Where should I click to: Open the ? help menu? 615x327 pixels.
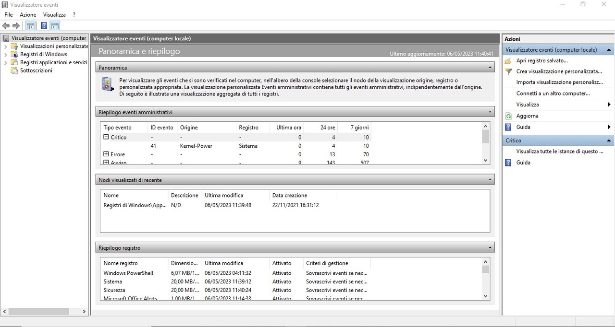[74, 15]
